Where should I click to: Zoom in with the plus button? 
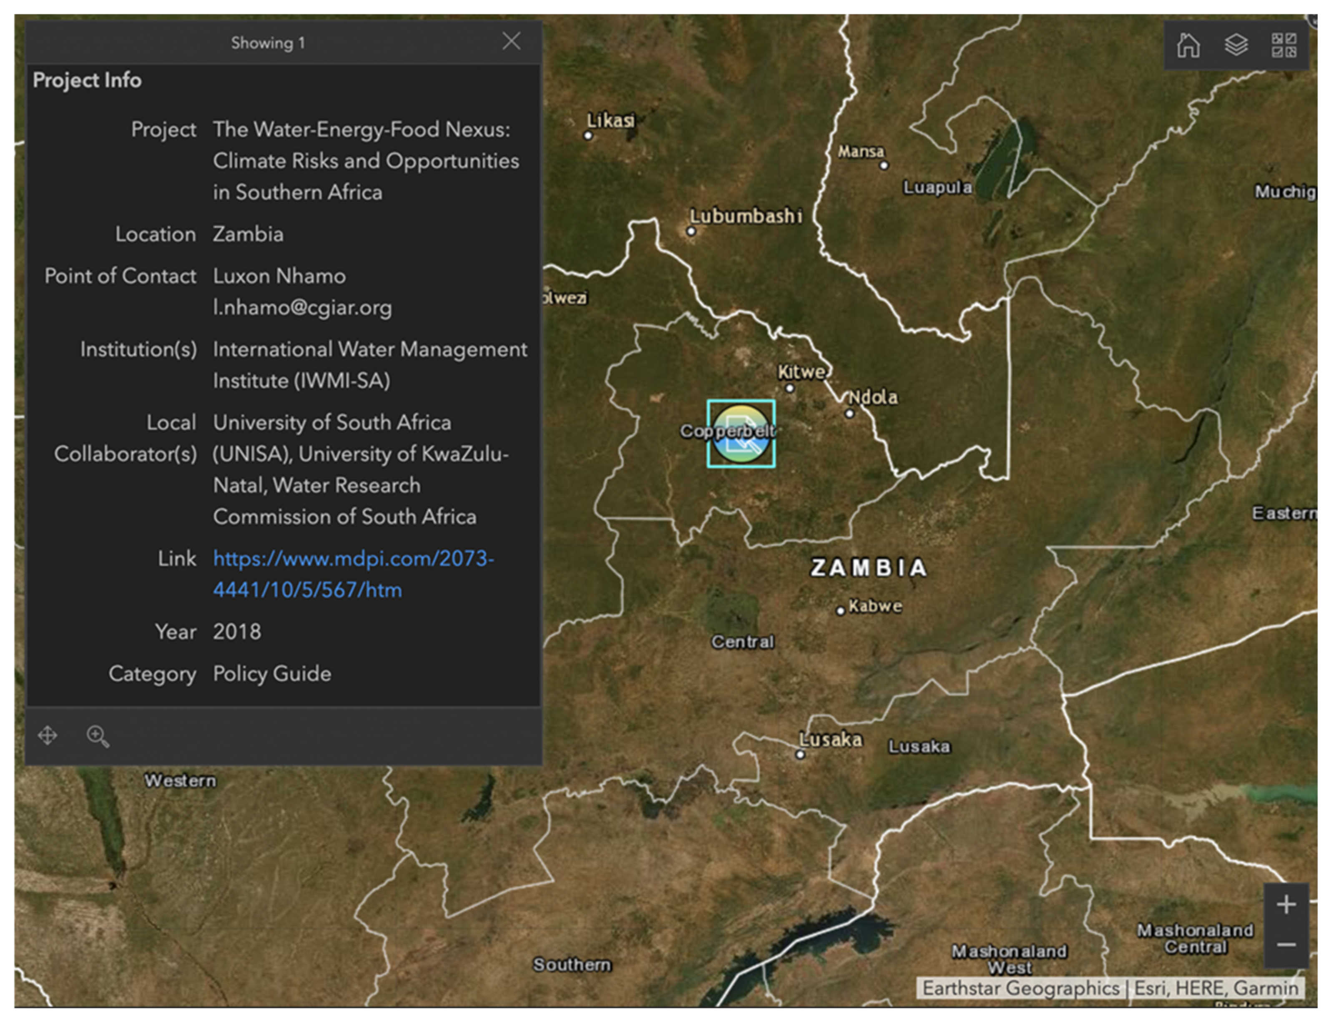tap(1286, 904)
